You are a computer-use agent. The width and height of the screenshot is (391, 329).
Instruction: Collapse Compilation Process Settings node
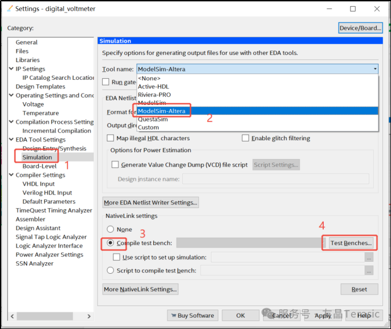[11, 121]
